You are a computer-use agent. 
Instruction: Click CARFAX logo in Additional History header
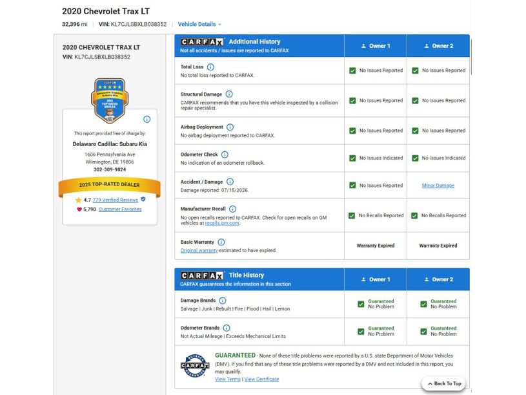pos(202,41)
